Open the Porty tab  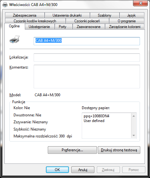[64, 27]
